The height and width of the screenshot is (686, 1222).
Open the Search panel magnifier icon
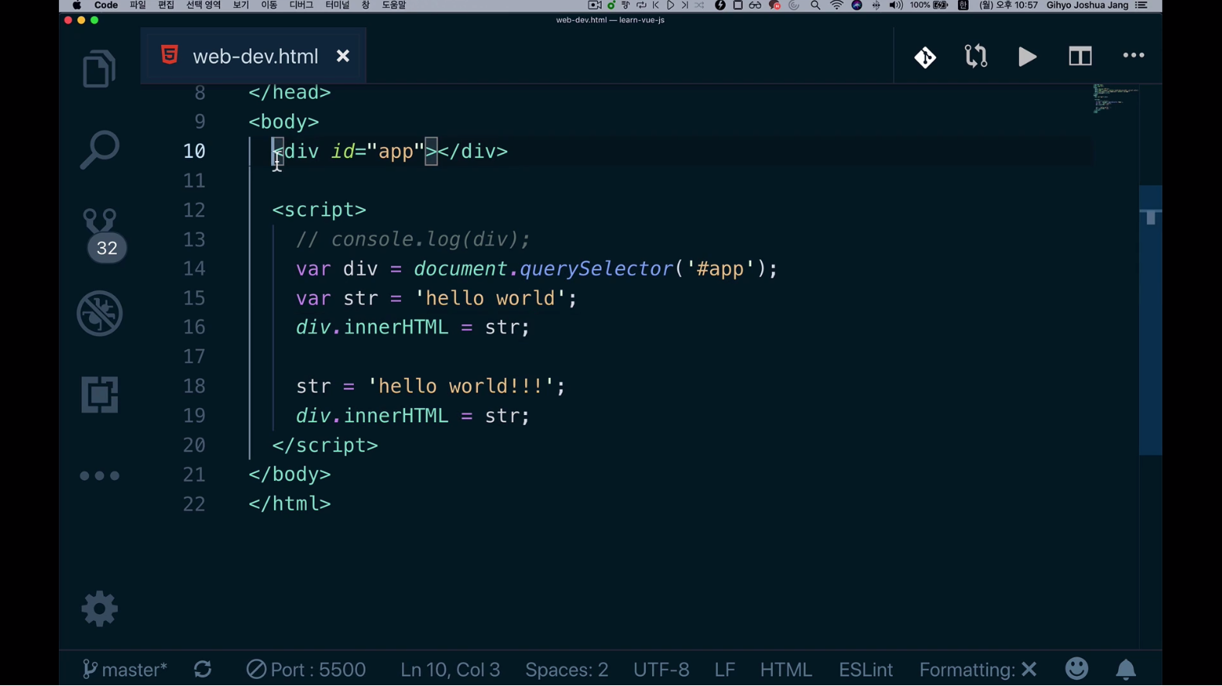(99, 149)
